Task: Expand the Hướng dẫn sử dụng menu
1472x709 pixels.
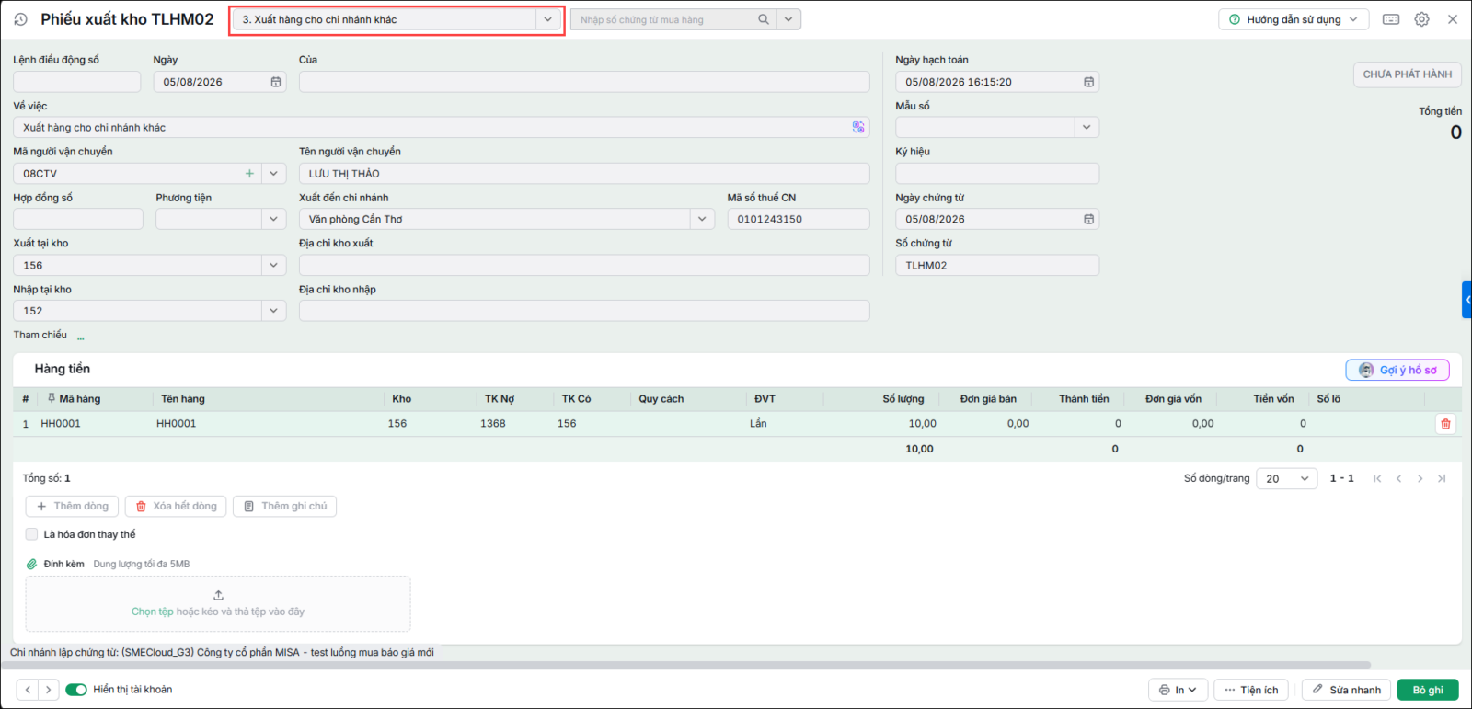Action: 1294,19
